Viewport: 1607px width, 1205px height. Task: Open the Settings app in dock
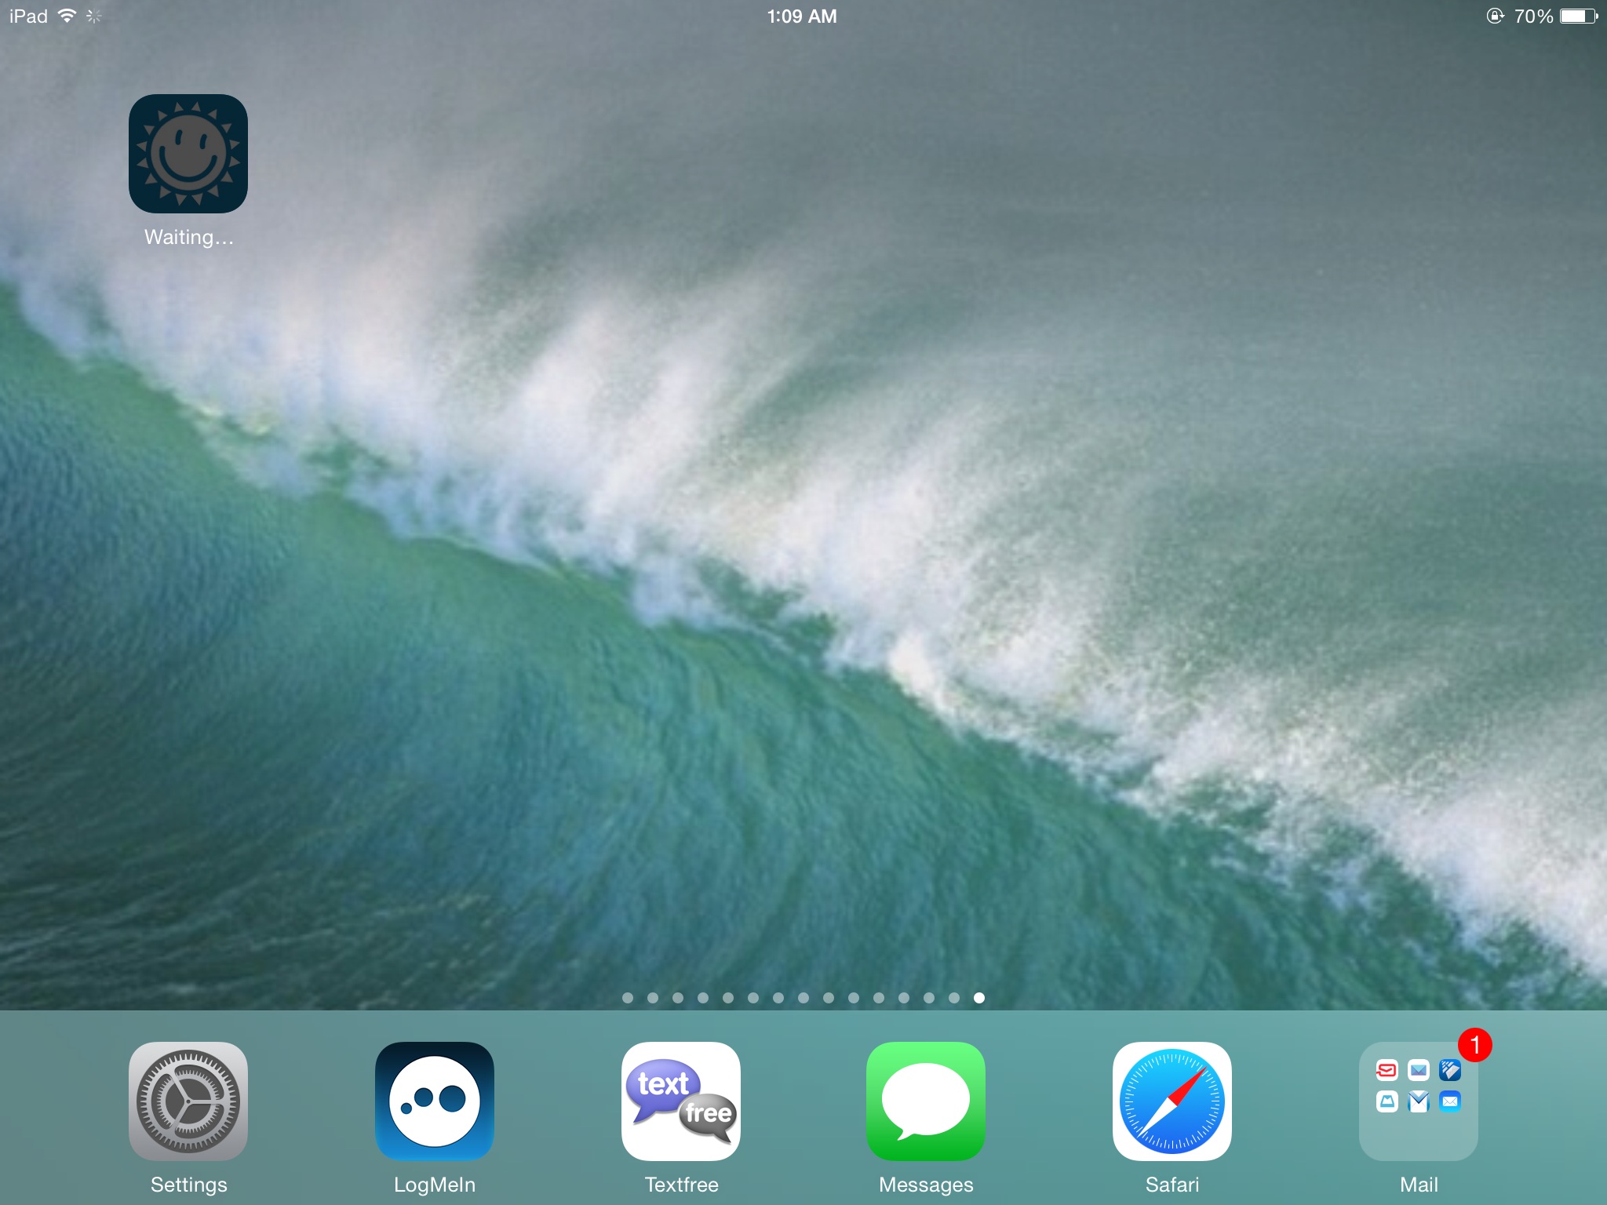188,1101
